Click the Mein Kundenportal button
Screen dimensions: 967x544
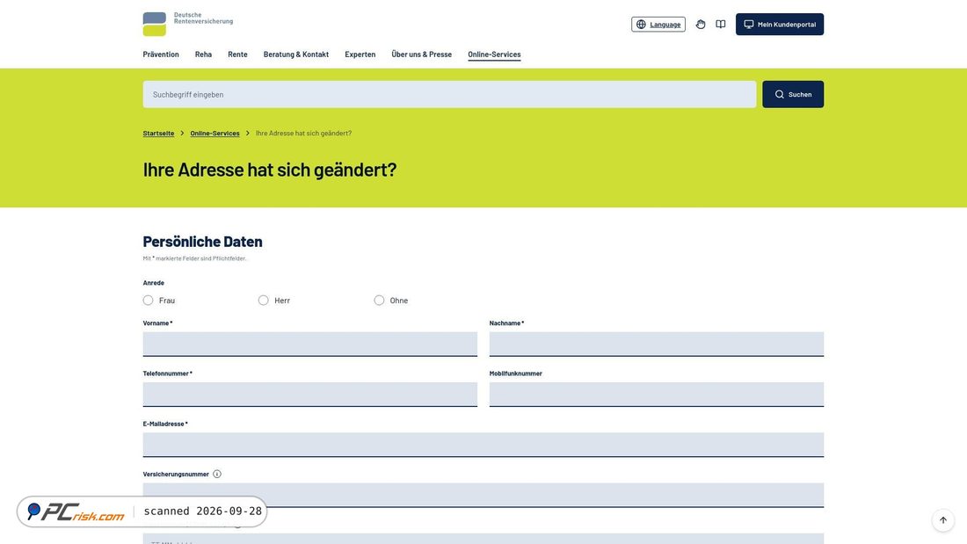780,24
